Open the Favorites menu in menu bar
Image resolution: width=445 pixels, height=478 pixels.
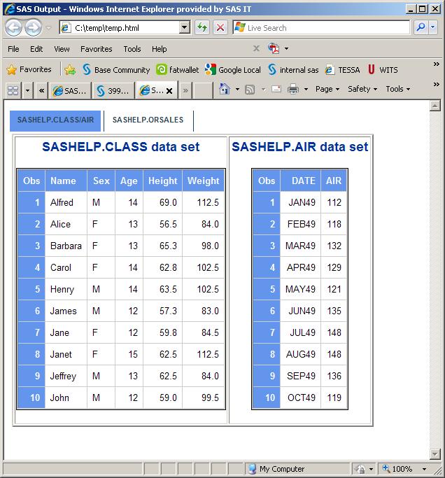pyautogui.click(x=96, y=49)
